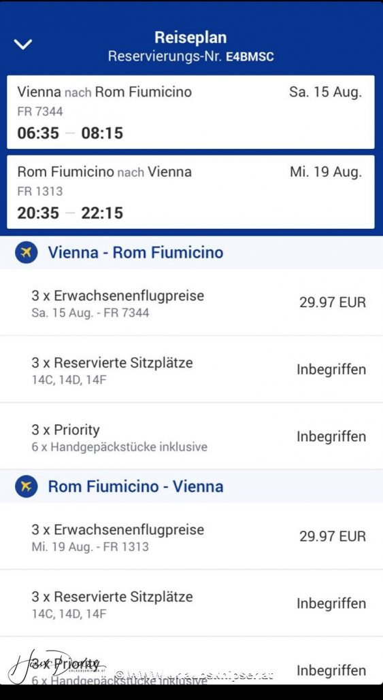Tap the outbound 29.97 EUR price

[x=333, y=302]
